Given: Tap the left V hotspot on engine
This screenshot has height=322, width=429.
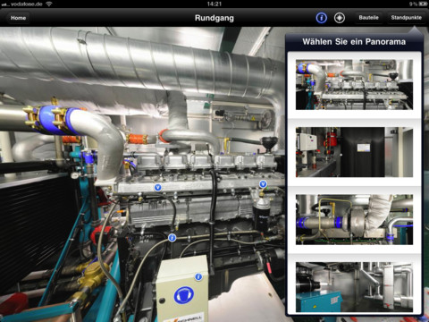Looking at the screenshot, I should click(x=158, y=187).
